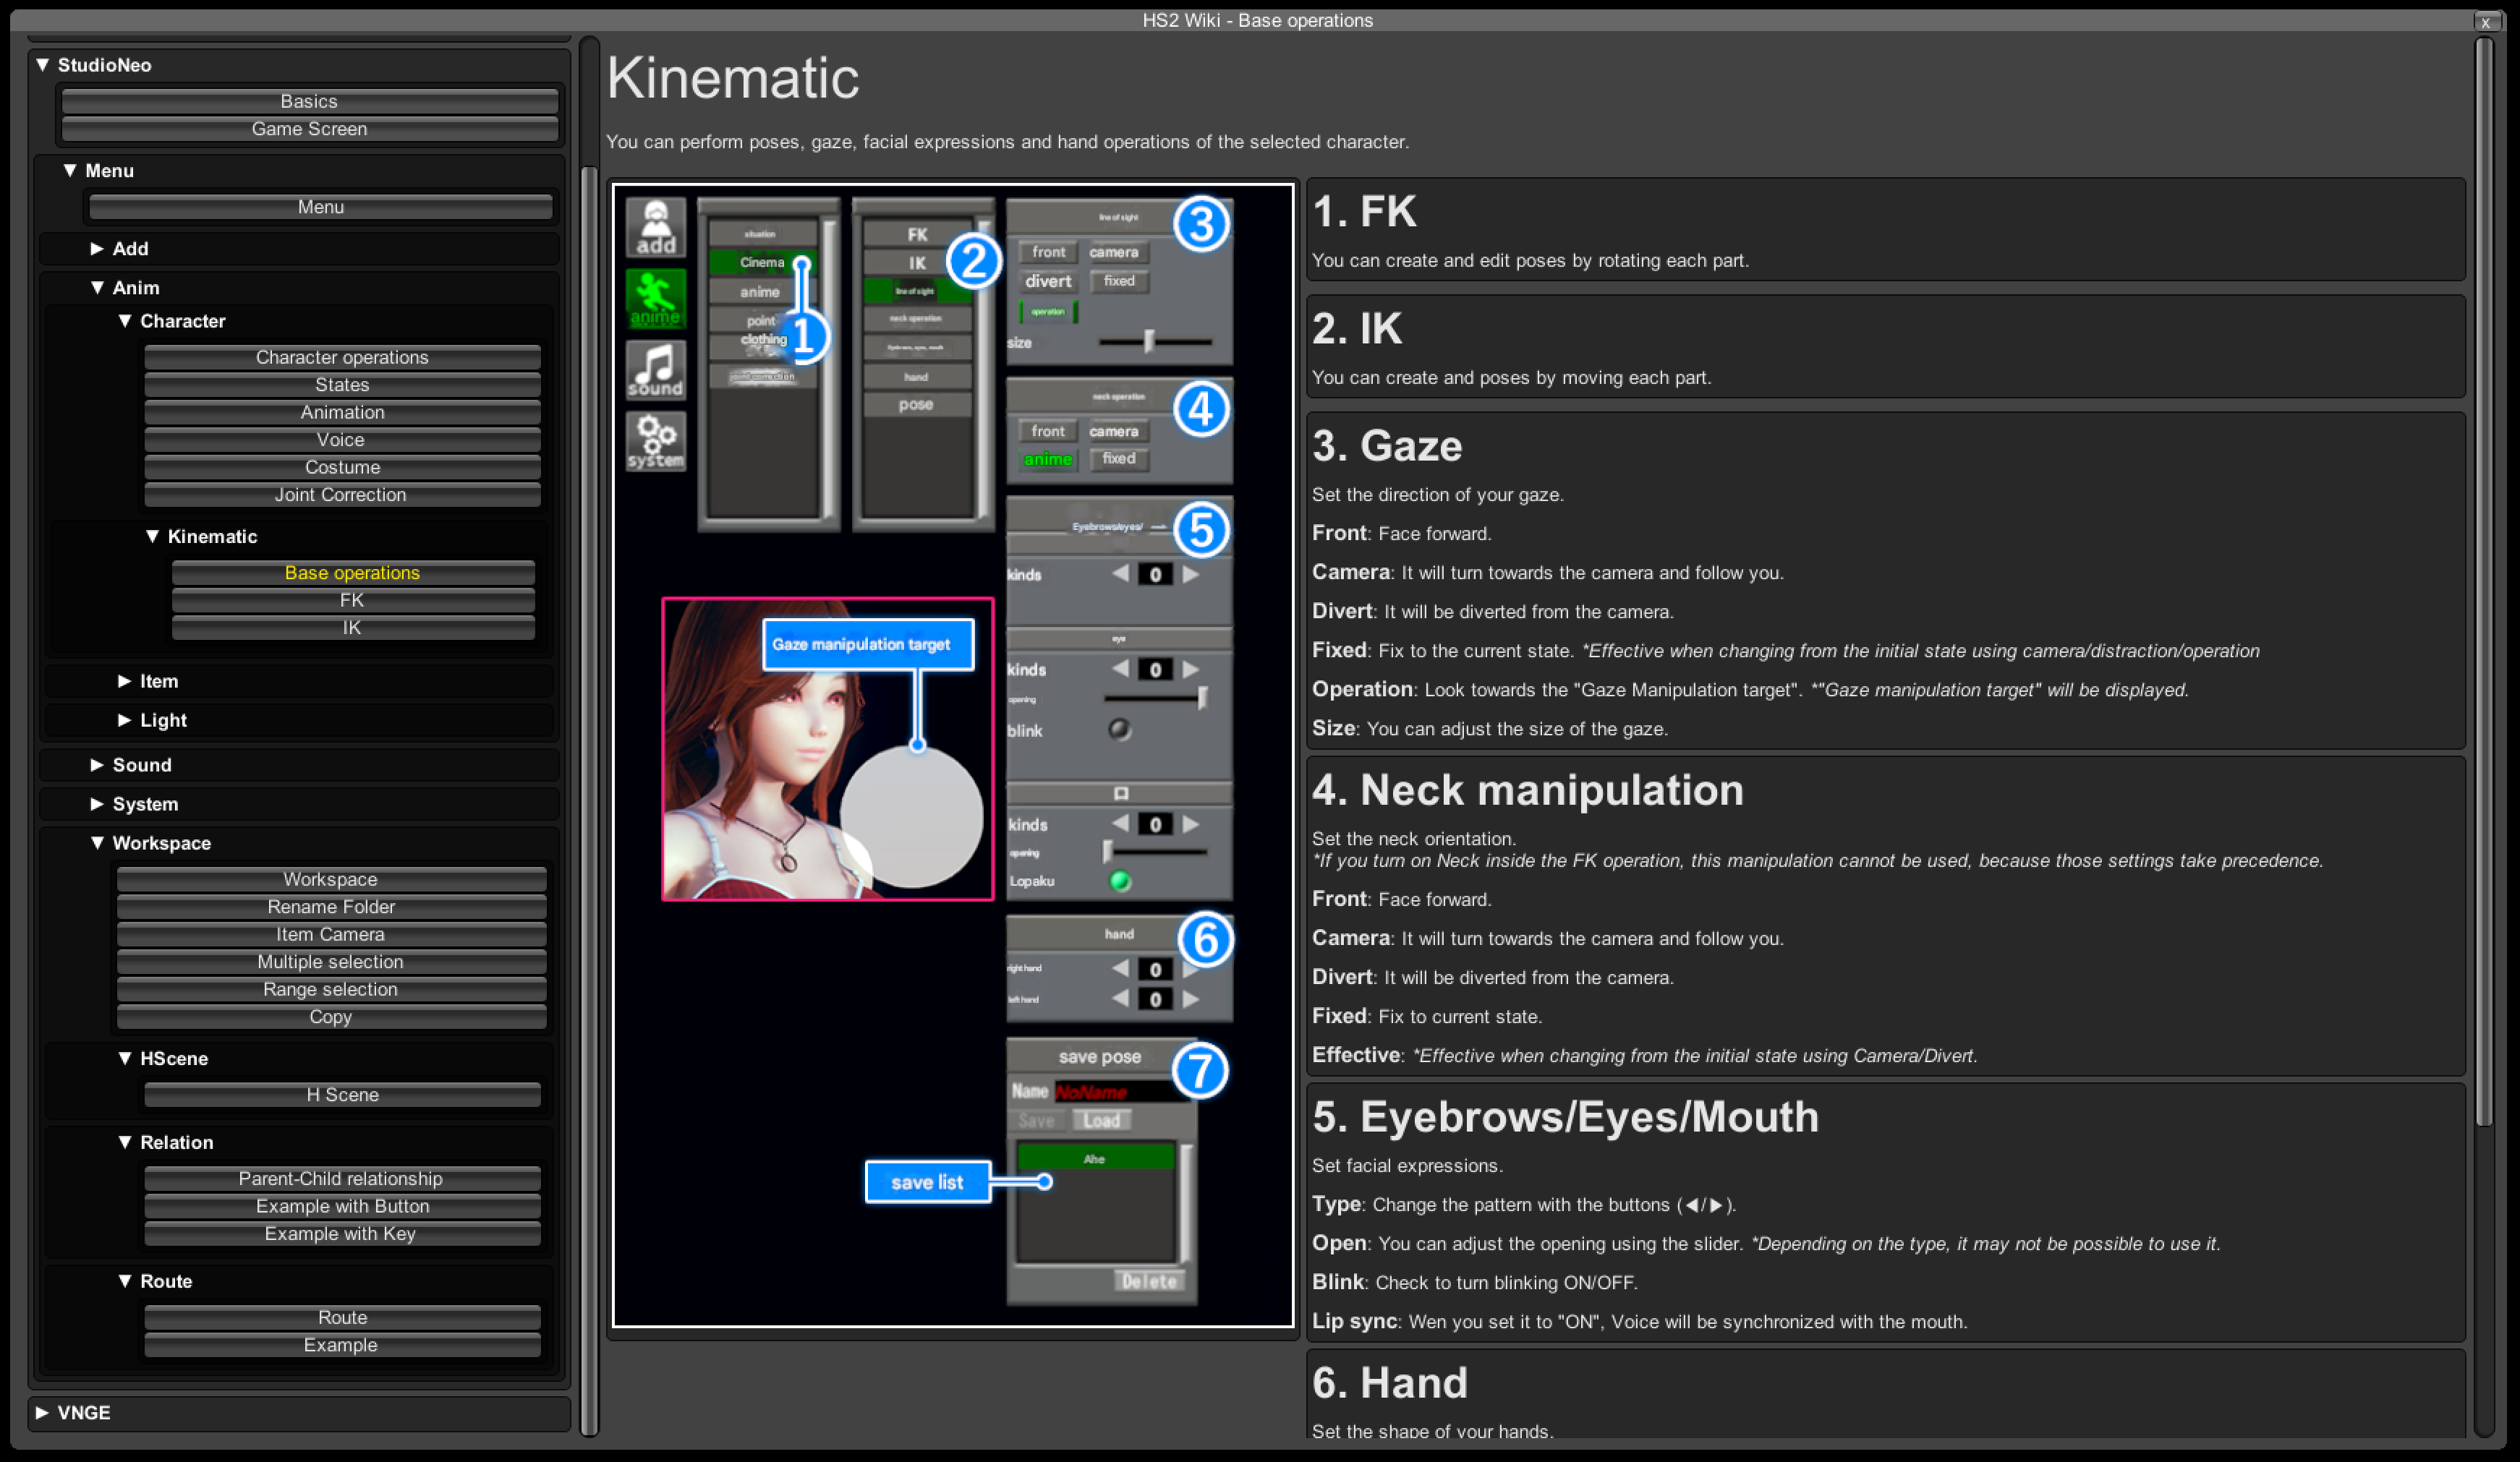Switch to the neck operation tab
Screen dimensions: 2520x1462
tap(918, 319)
